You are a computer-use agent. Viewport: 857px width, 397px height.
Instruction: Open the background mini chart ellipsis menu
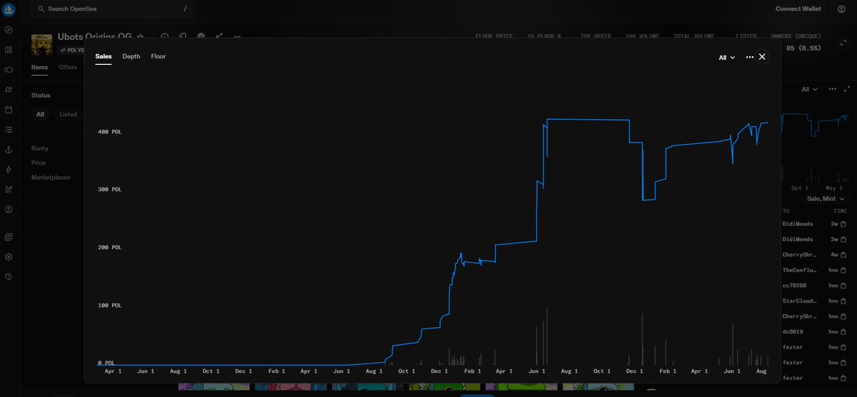tap(833, 89)
